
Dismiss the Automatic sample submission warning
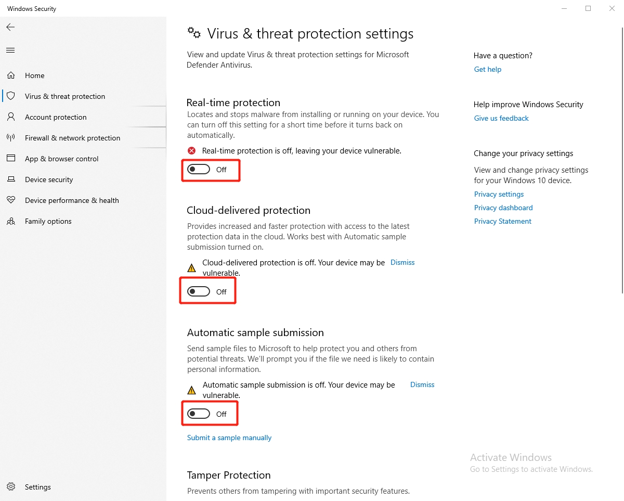tap(422, 385)
